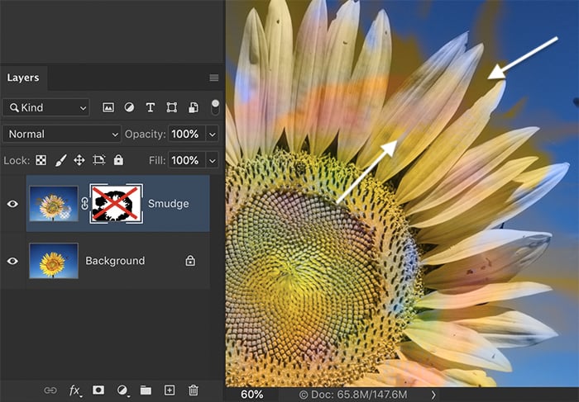
Task: Select the Background layer thumbnail
Action: click(54, 261)
